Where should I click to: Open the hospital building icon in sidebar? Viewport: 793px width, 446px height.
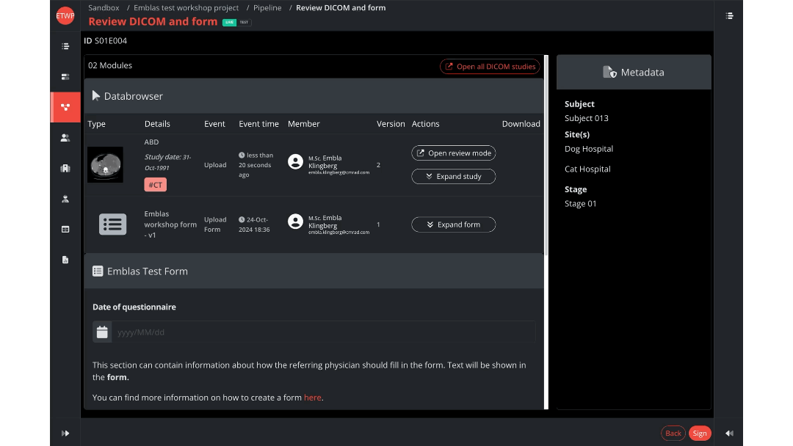coord(65,168)
